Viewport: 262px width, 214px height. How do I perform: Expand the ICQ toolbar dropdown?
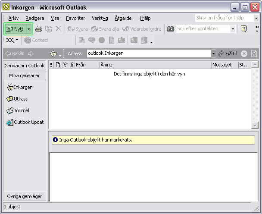(x=17, y=40)
